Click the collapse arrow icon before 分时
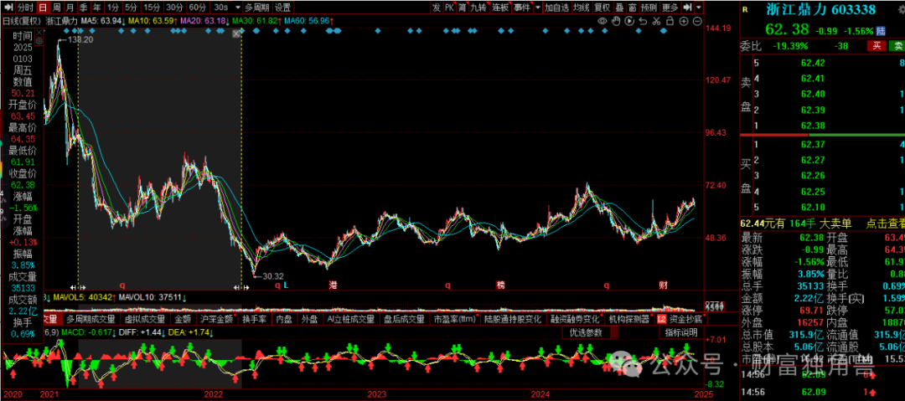 [x=6, y=8]
